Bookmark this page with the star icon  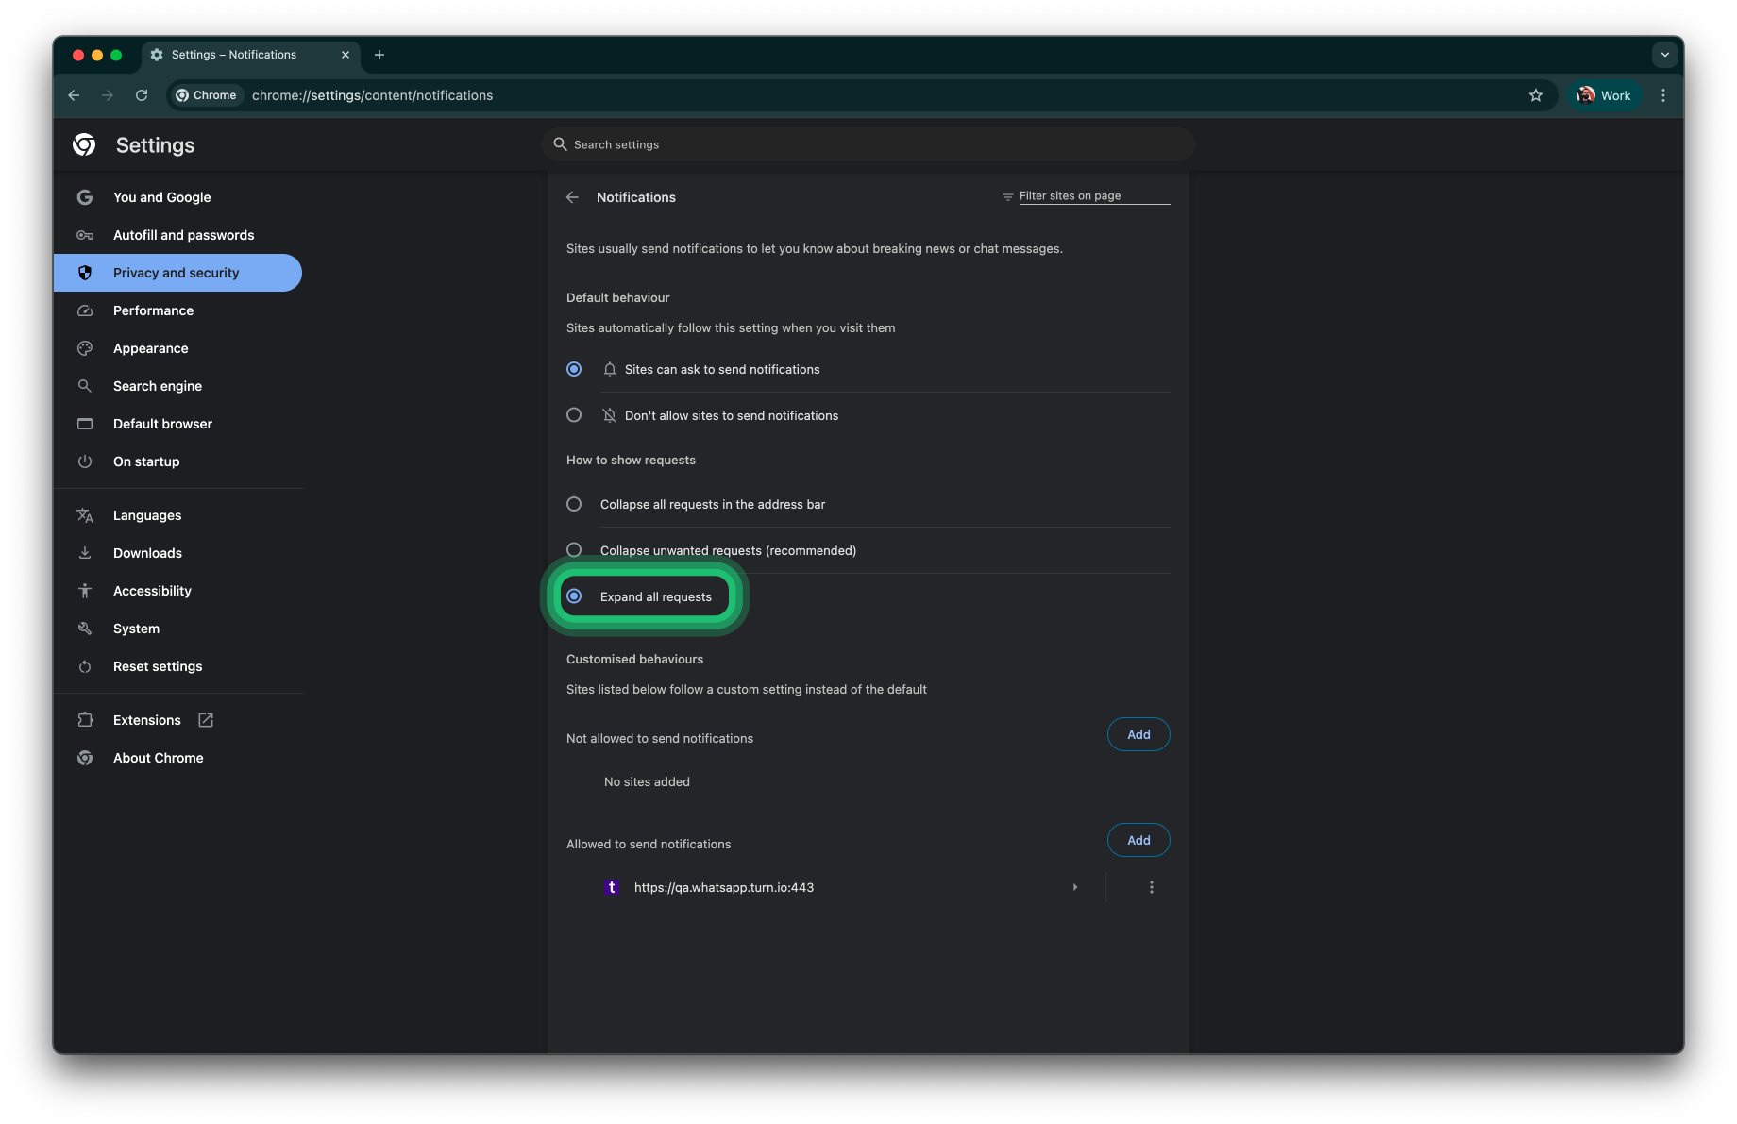coord(1536,95)
